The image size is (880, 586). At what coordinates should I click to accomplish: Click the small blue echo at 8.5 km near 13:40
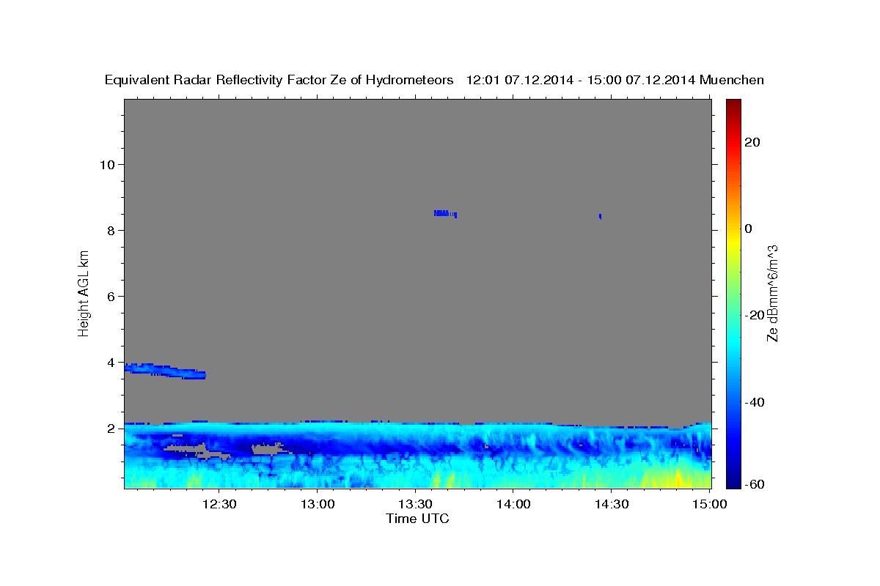pyautogui.click(x=445, y=214)
